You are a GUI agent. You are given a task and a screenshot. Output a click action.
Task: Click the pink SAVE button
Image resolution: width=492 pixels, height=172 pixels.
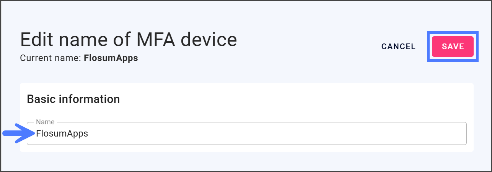pos(453,47)
